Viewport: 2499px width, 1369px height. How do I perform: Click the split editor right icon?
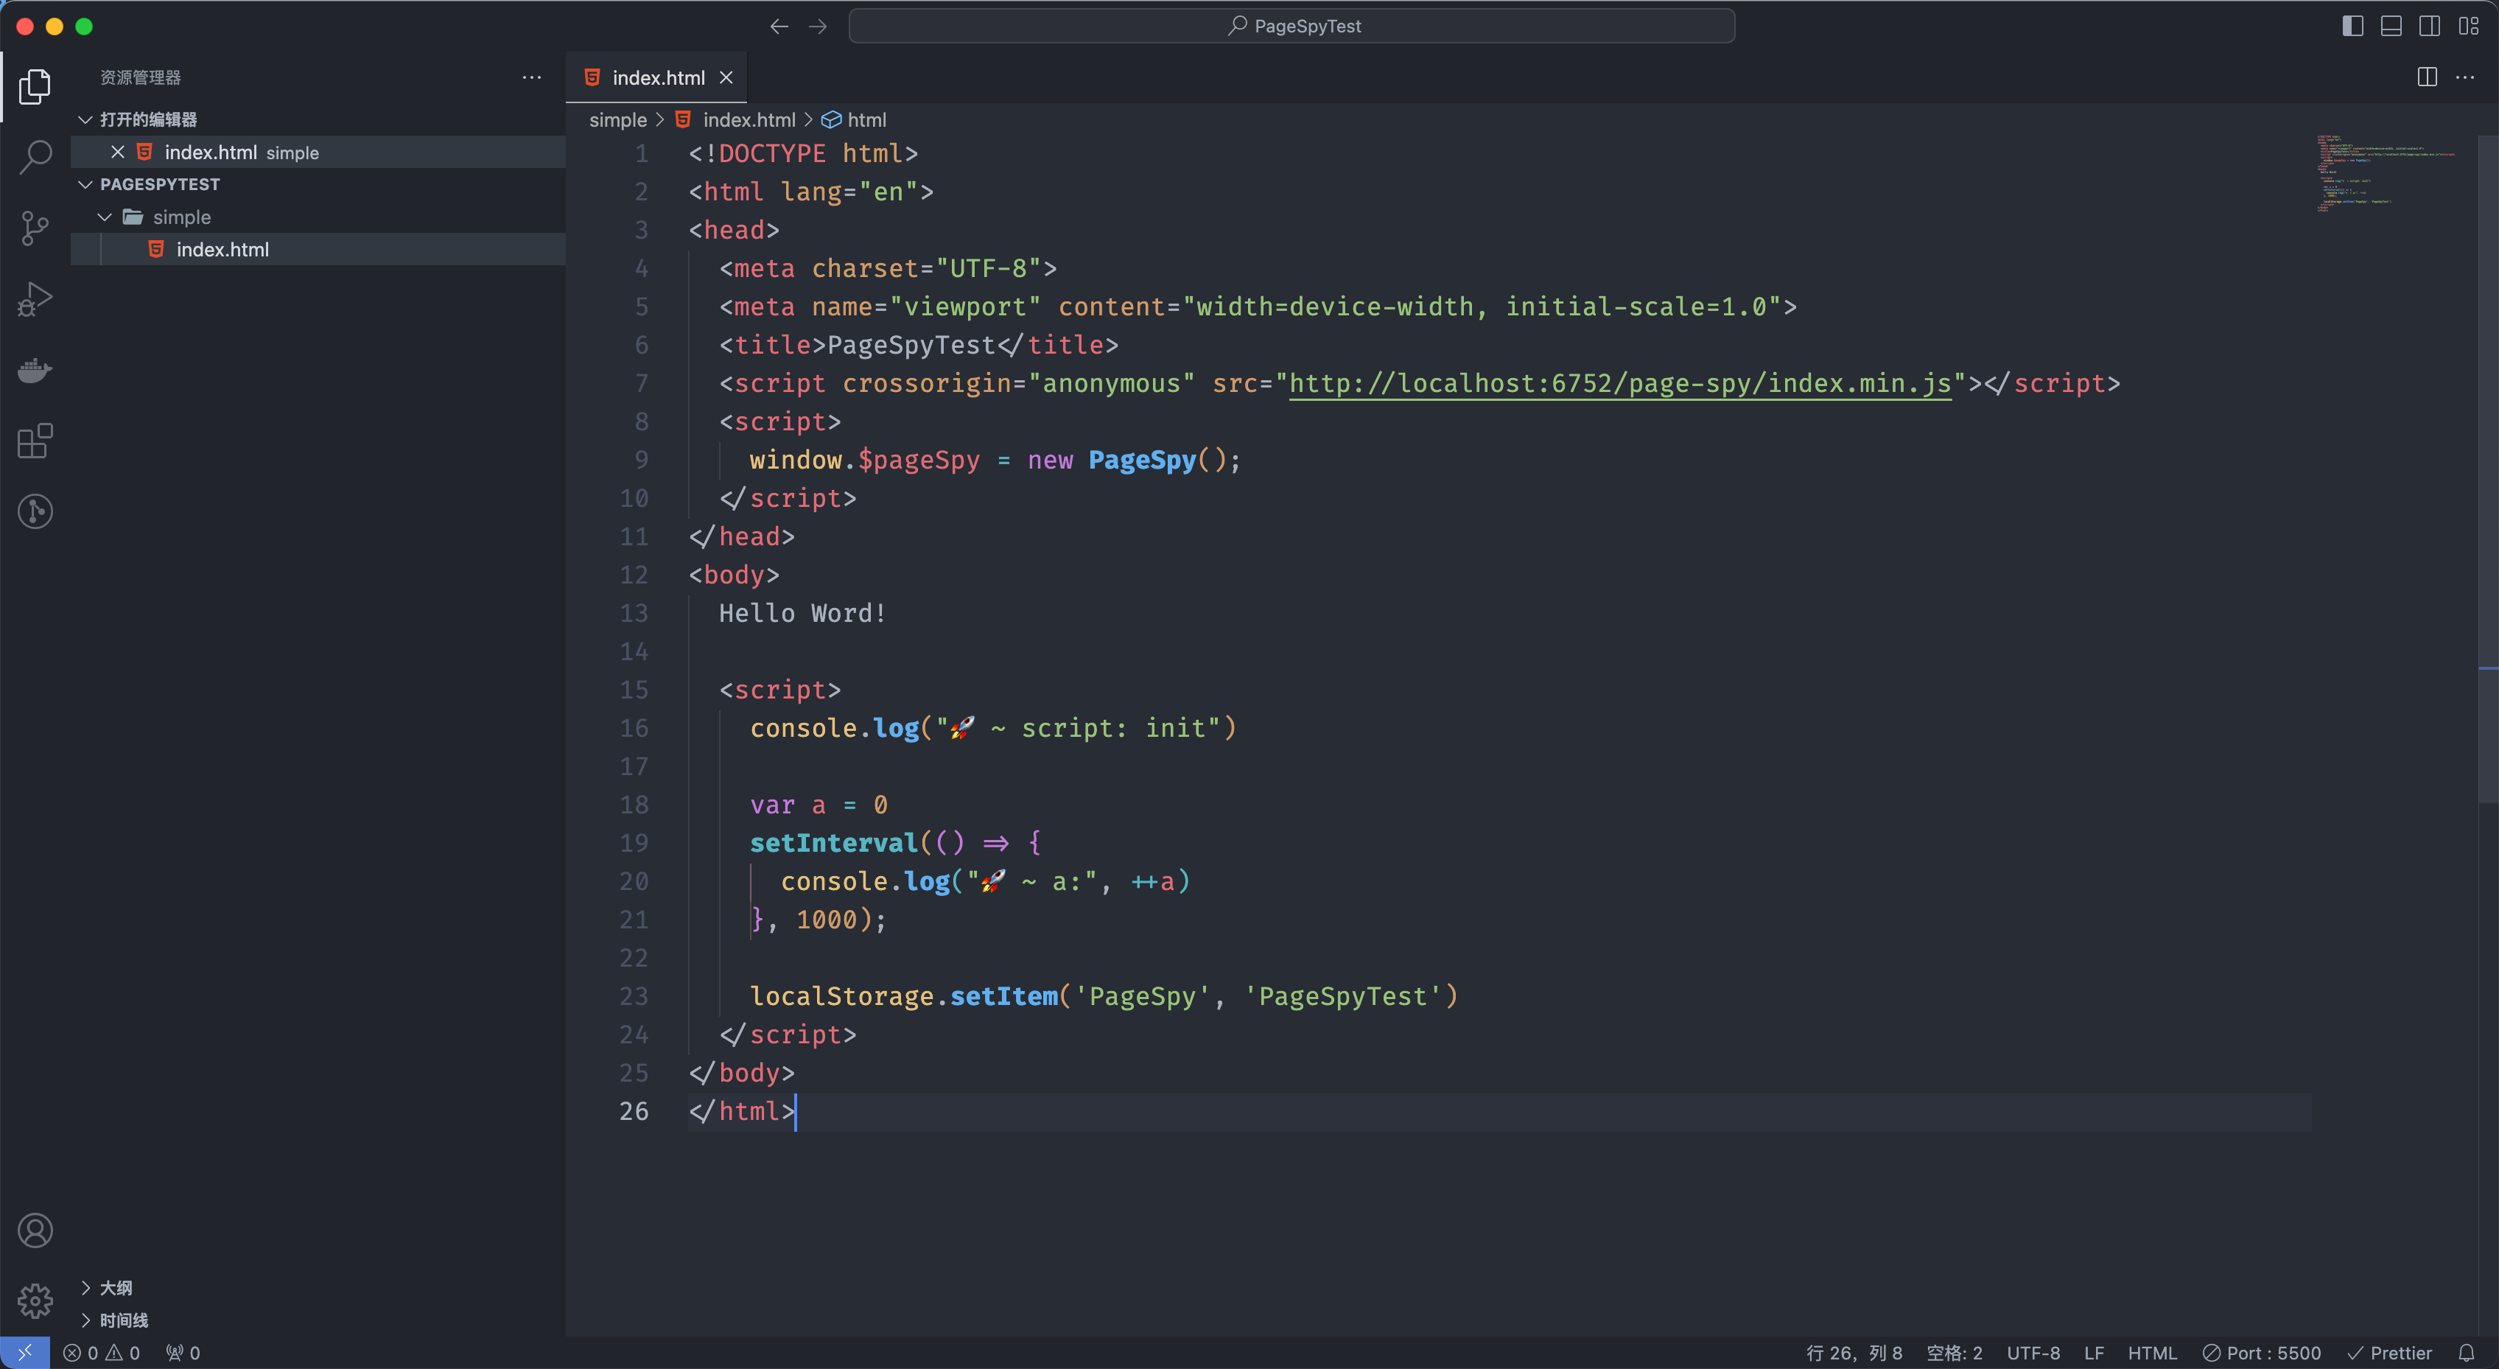coord(2428,77)
